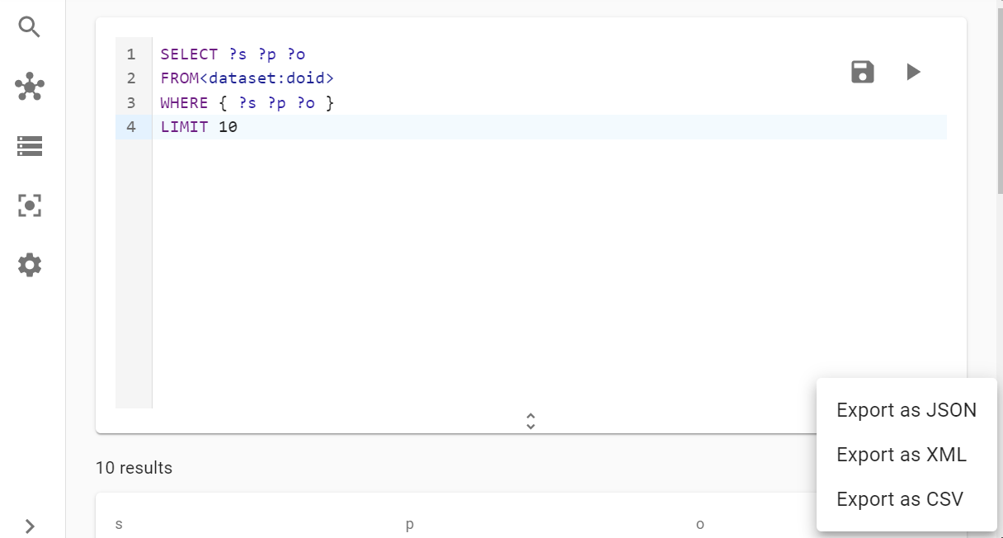Open the graph network view icon
The image size is (1003, 538).
pyautogui.click(x=30, y=87)
